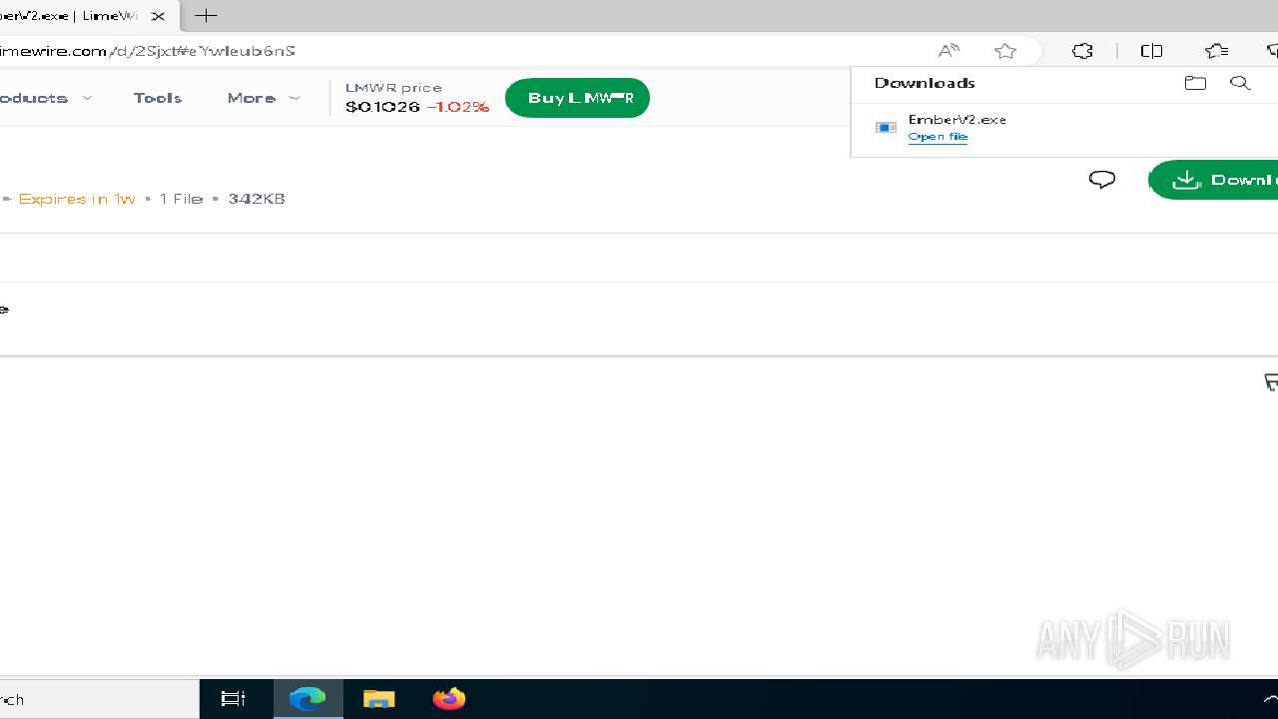This screenshot has height=719, width=1278.
Task: Search downloads with magnifier icon
Action: (1240, 83)
